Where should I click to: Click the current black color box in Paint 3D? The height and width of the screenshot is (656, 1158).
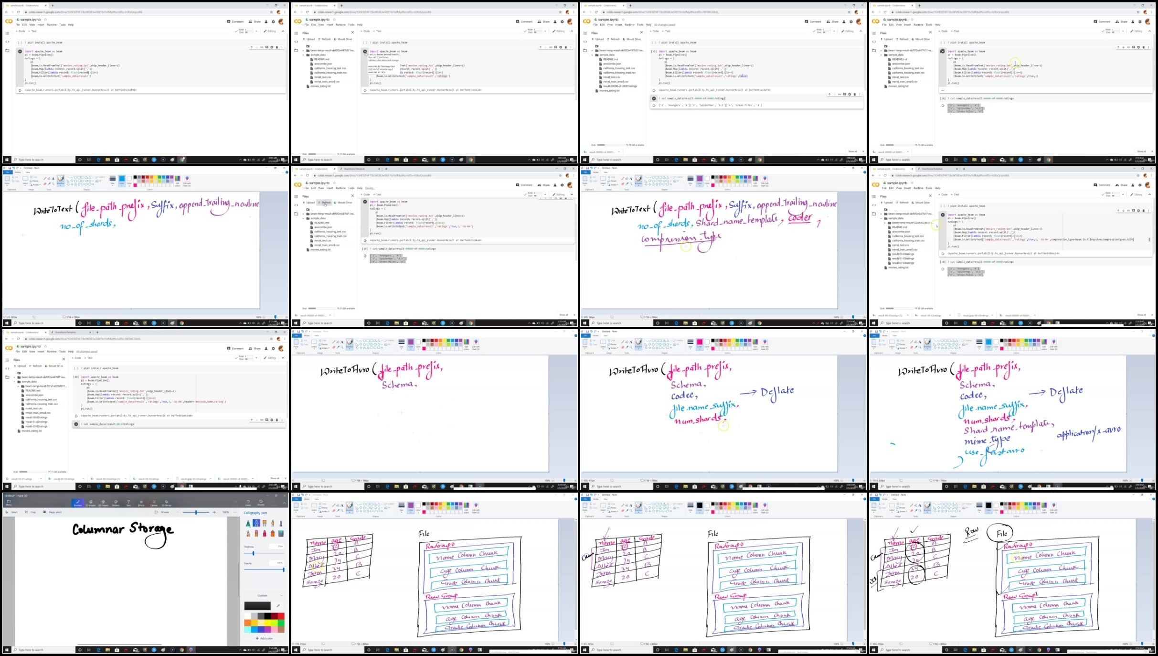(257, 606)
